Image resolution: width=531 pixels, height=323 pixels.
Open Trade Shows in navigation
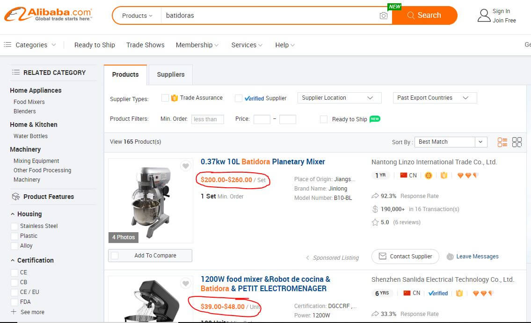coord(145,45)
